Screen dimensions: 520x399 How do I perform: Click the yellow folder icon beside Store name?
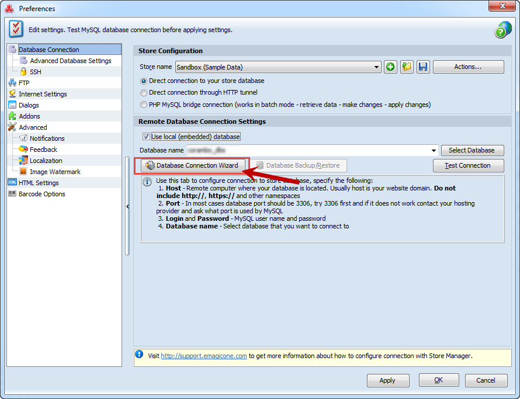407,67
